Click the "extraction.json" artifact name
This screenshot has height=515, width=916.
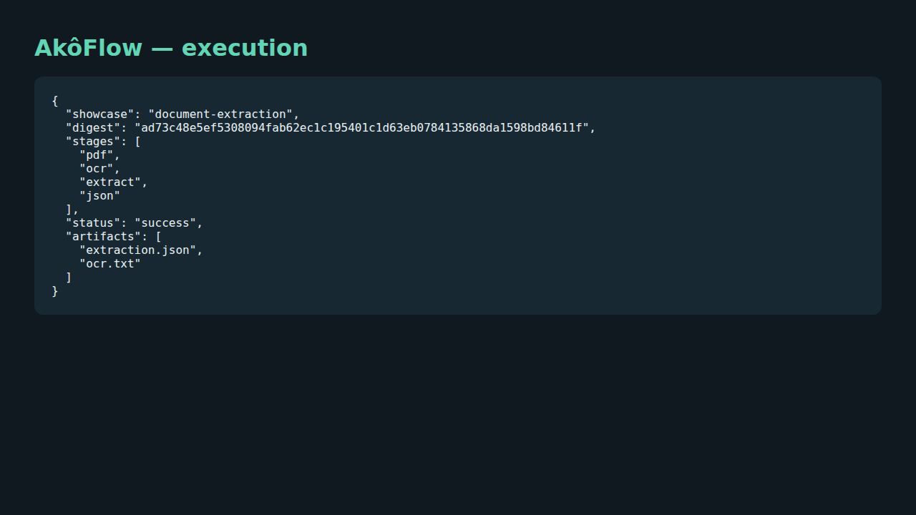[138, 250]
